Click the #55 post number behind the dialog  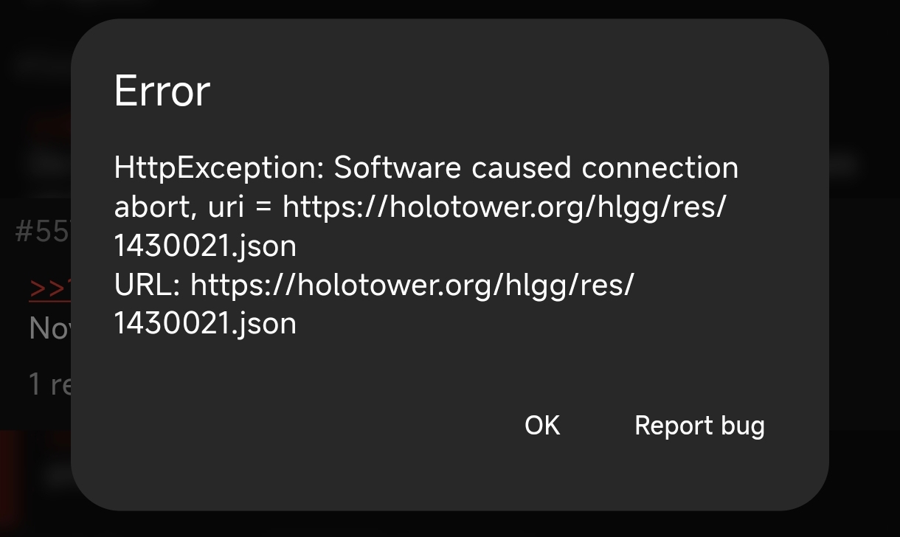pyautogui.click(x=43, y=232)
